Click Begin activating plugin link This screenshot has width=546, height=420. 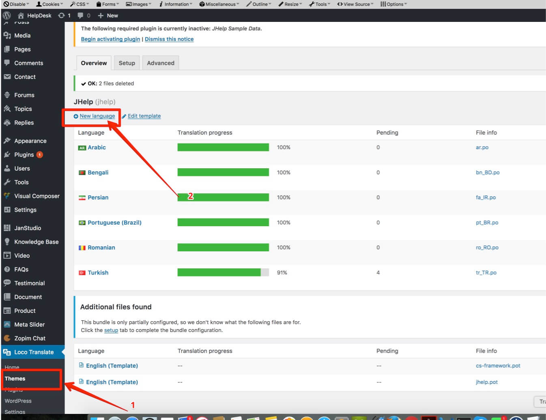[110, 39]
